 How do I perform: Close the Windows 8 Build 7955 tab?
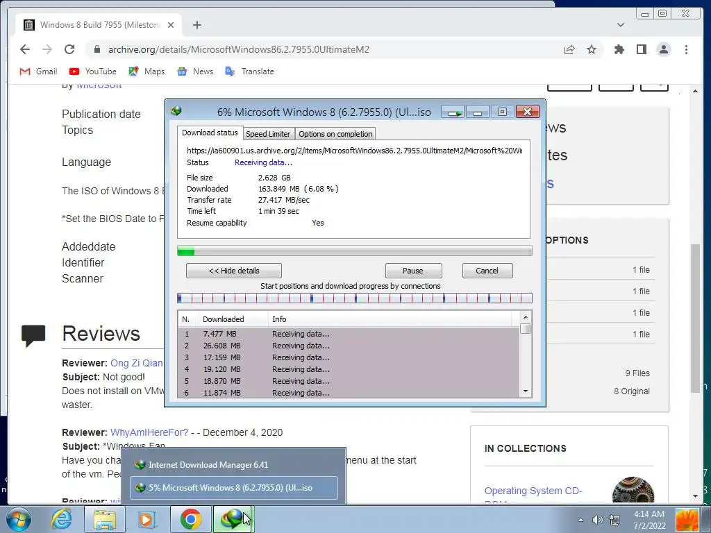point(171,25)
